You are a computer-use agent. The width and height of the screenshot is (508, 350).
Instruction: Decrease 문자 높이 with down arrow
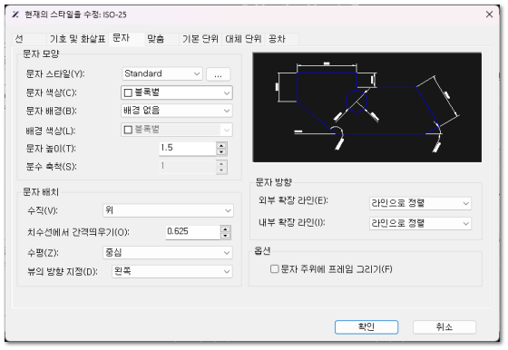(221, 152)
